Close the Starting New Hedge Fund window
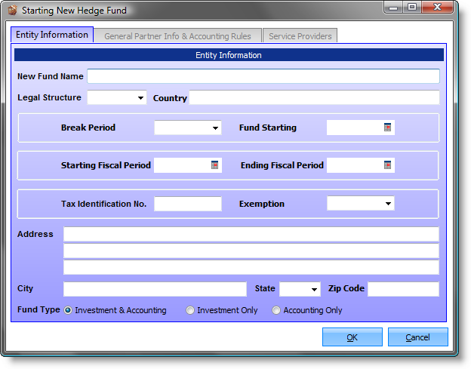 [x=437, y=8]
